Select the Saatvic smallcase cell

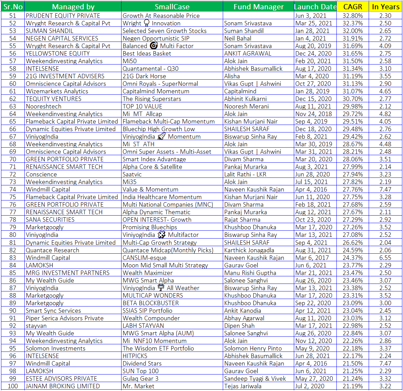tap(172, 174)
